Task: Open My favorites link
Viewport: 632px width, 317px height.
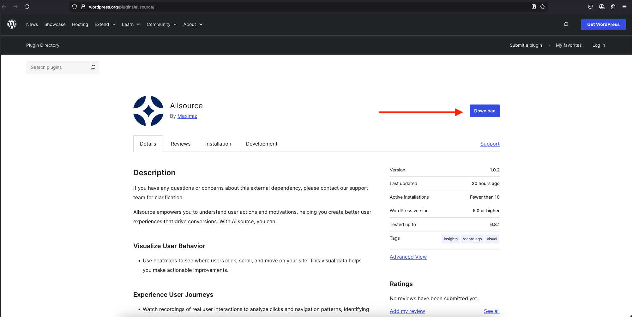Action: coord(569,45)
